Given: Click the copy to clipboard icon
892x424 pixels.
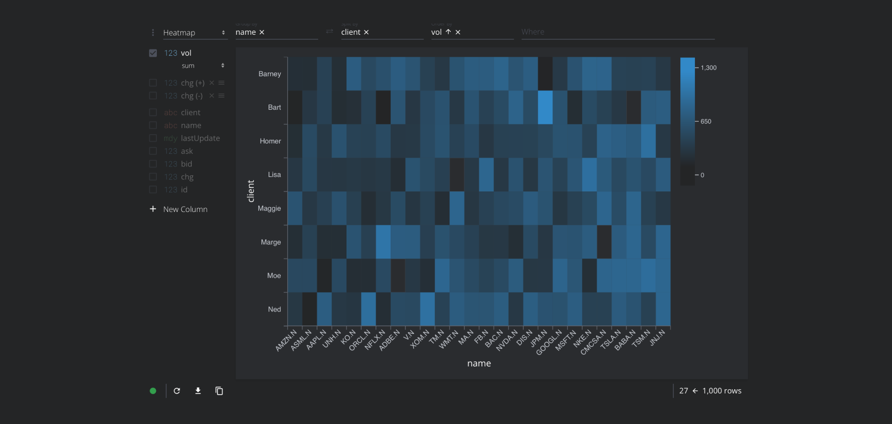Looking at the screenshot, I should pos(219,391).
